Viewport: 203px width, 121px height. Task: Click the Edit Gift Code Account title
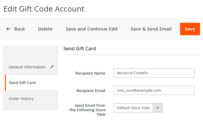point(44,9)
